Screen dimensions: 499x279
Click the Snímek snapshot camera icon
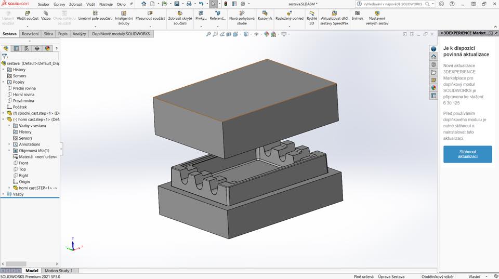[x=357, y=13]
